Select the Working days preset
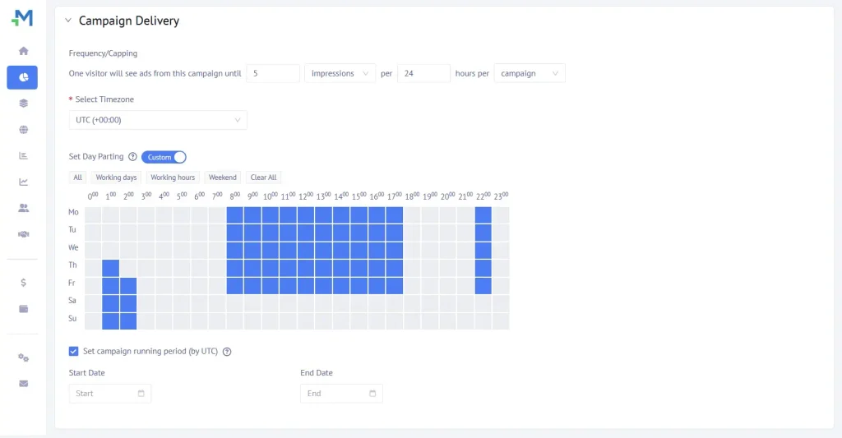The image size is (842, 438). click(116, 178)
